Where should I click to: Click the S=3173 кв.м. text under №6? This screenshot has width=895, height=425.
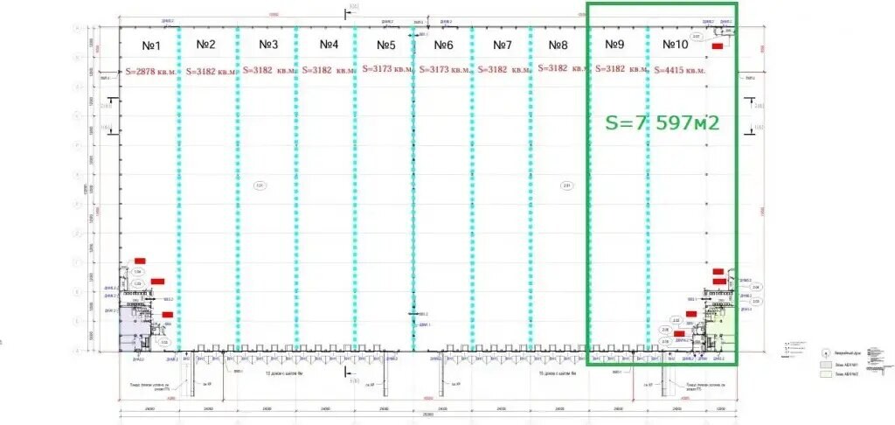pos(445,69)
